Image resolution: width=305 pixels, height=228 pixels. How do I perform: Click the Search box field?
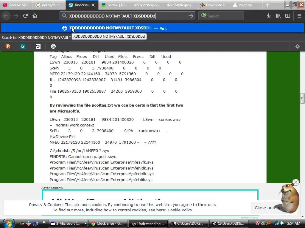click(221, 16)
